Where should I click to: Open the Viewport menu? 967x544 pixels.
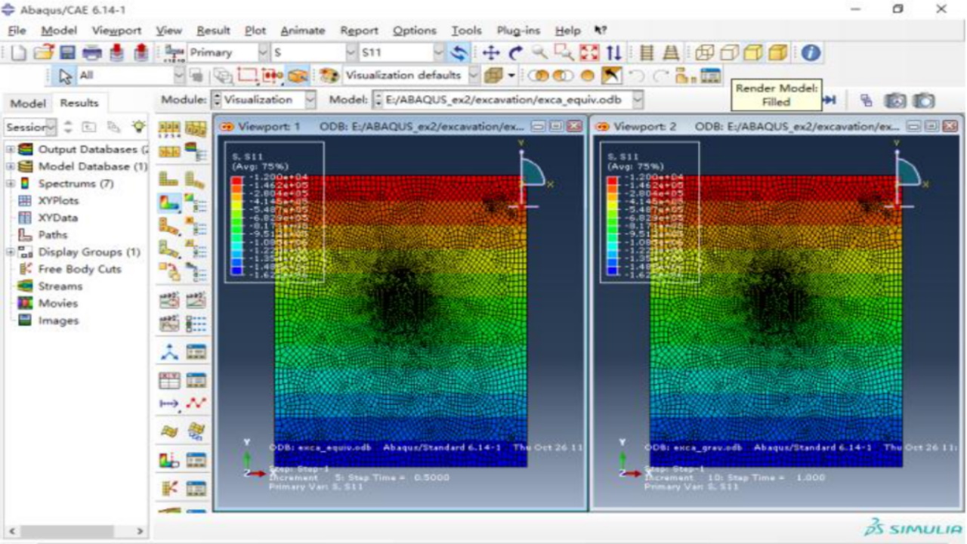click(x=116, y=30)
